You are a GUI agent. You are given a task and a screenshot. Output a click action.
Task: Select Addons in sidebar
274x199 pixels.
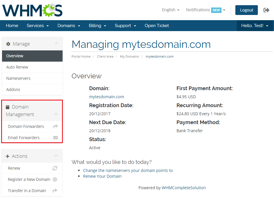[32, 90]
